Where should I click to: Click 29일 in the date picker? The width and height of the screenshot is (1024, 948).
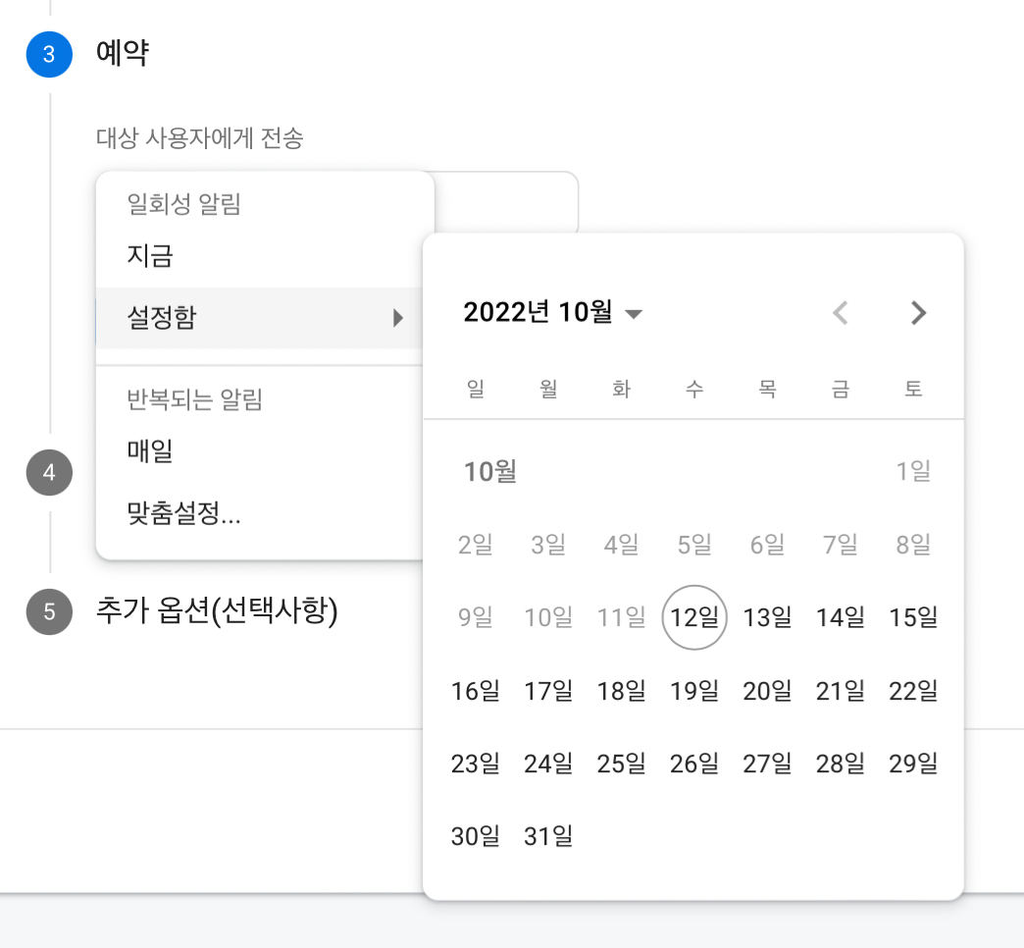tap(913, 764)
